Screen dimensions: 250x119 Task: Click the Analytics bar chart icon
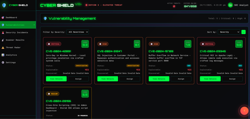3,55
